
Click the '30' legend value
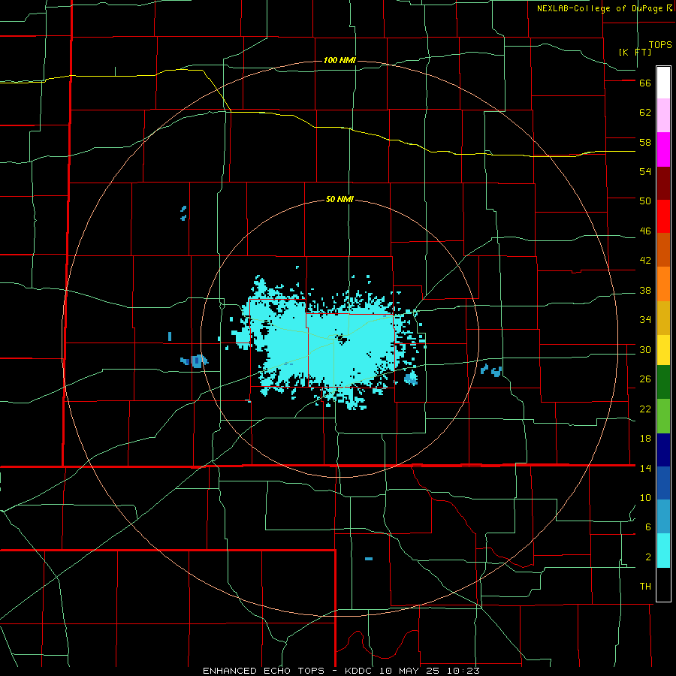[x=645, y=349]
